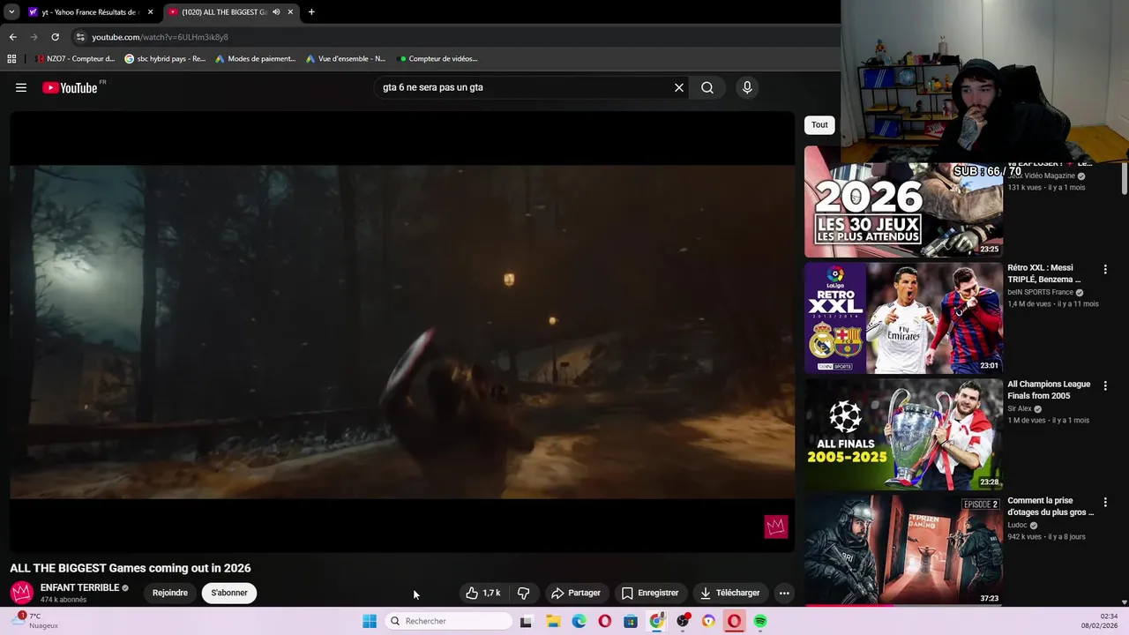Run search with the magnifier button
Viewport: 1129px width, 635px height.
707,87
